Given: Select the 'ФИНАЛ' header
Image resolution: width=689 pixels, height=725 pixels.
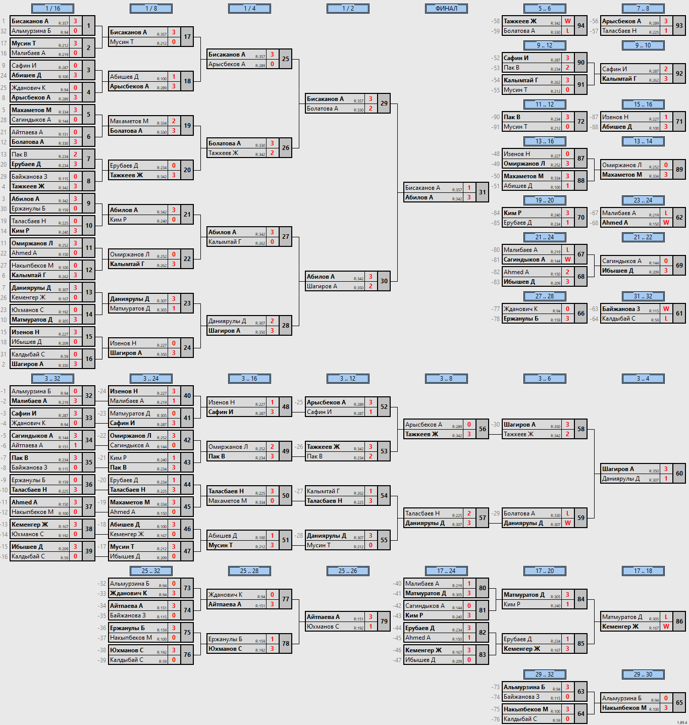Looking at the screenshot, I should click(x=446, y=8).
